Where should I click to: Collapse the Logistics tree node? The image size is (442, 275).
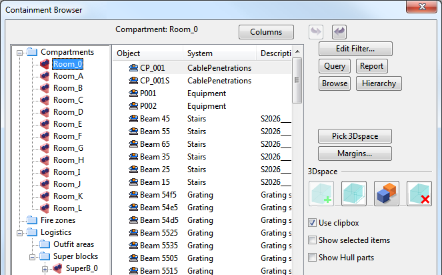coord(20,232)
